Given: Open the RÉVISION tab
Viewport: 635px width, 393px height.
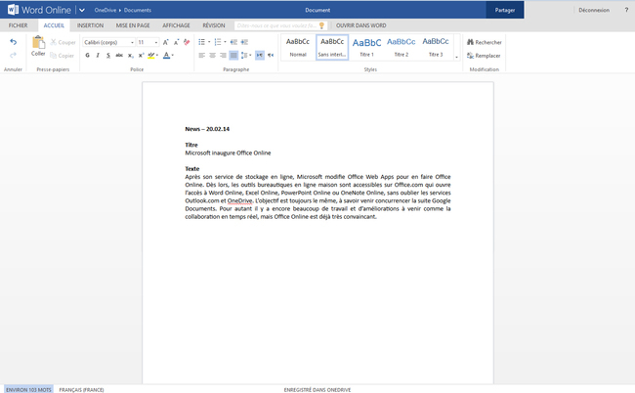Looking at the screenshot, I should [x=214, y=25].
